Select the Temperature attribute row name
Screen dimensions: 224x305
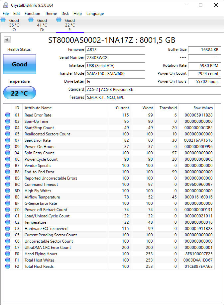35,222
